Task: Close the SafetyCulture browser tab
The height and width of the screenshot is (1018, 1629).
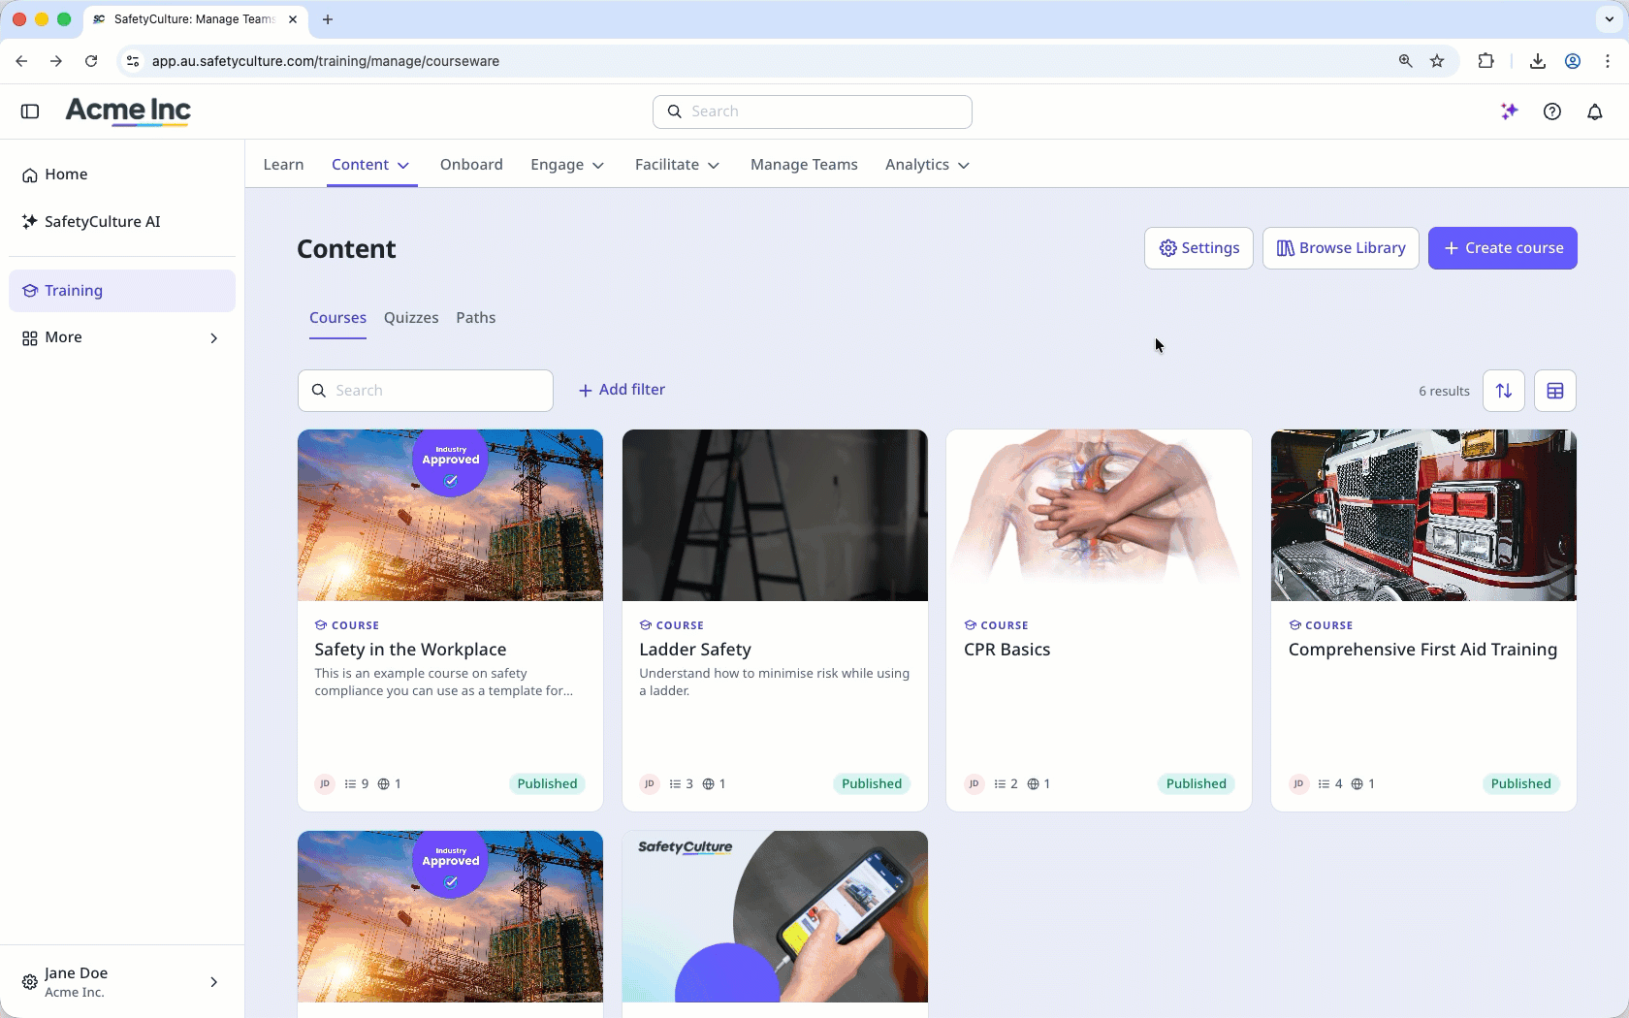Action: tap(293, 19)
